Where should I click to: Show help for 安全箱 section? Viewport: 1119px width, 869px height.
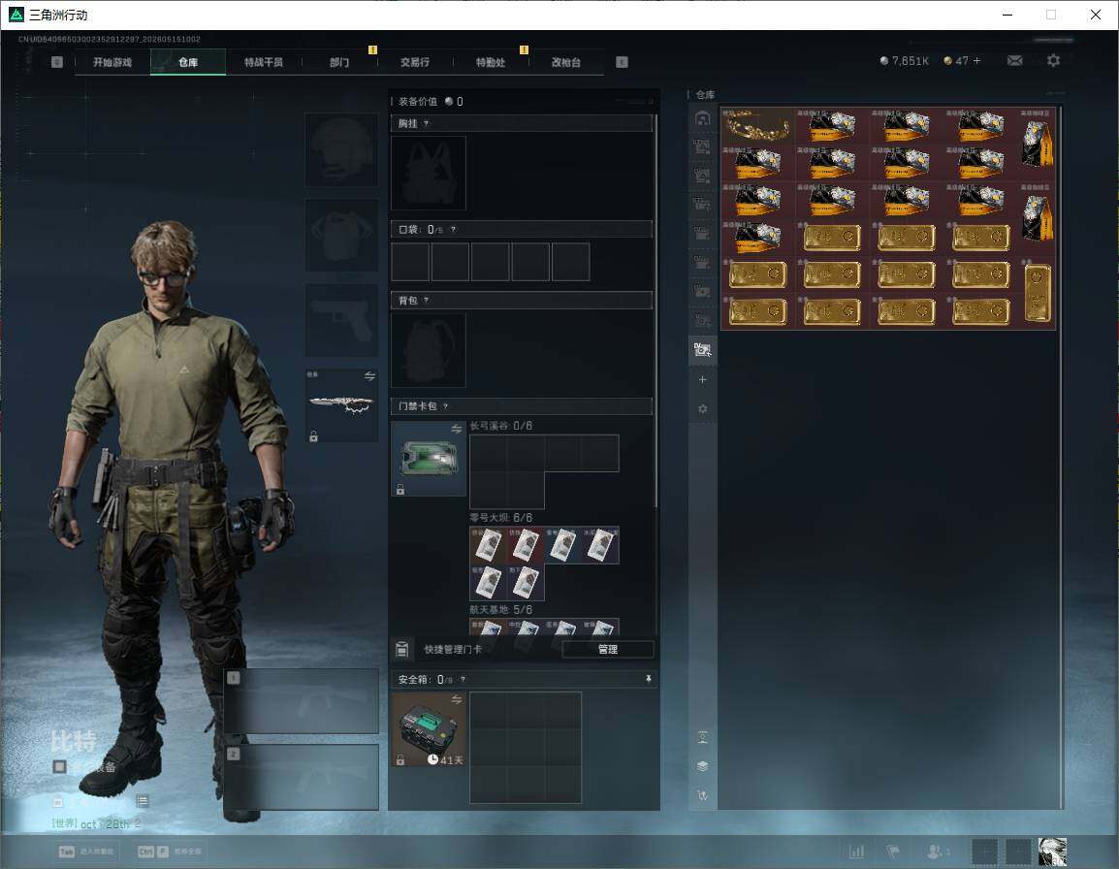tap(463, 679)
